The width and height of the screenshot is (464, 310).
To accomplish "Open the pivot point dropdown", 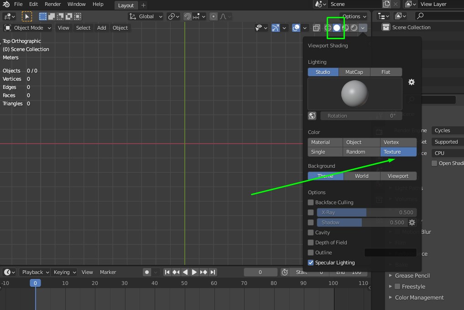I will pyautogui.click(x=174, y=16).
